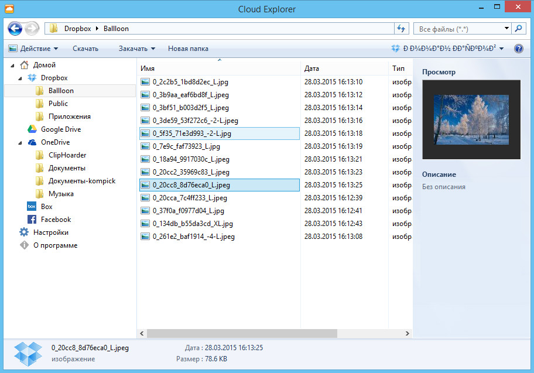The image size is (534, 373).
Task: Click date cell 28.03.2015 16:12:39
Action: tap(333, 198)
